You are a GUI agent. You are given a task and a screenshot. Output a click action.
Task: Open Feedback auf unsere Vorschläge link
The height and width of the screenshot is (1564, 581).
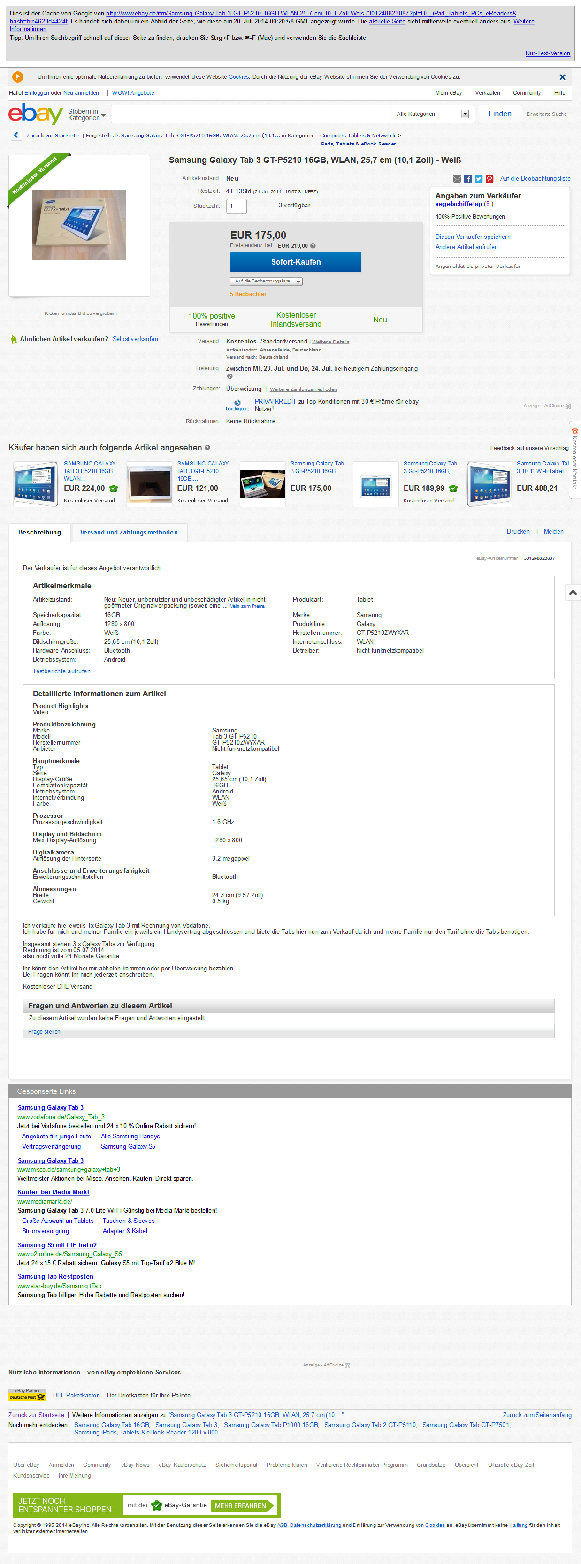coord(529,448)
